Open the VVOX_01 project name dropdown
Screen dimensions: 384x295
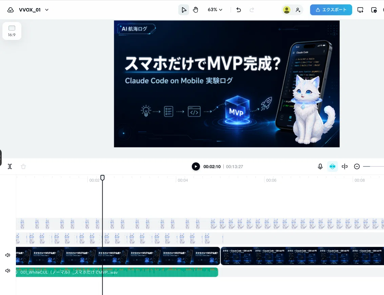pyautogui.click(x=34, y=10)
